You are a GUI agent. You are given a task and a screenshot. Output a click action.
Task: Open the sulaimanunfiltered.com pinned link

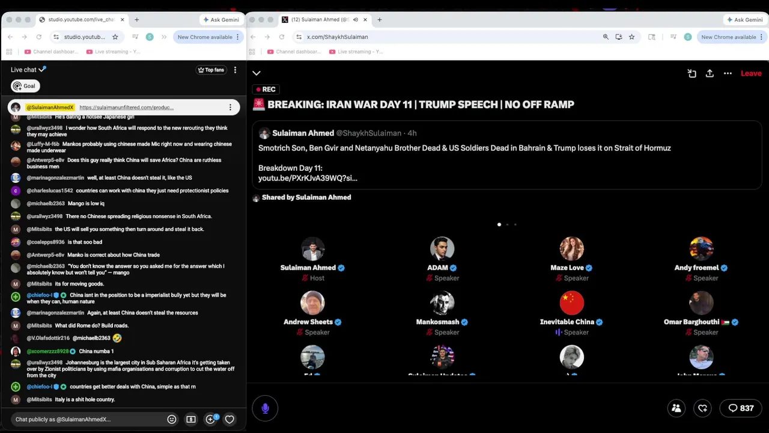tap(126, 108)
